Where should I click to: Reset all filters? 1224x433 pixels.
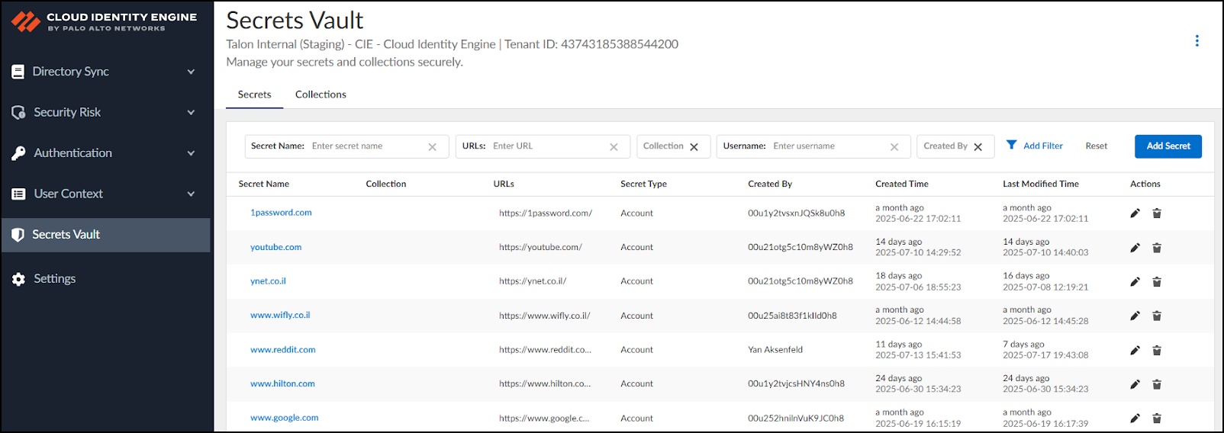click(x=1096, y=146)
